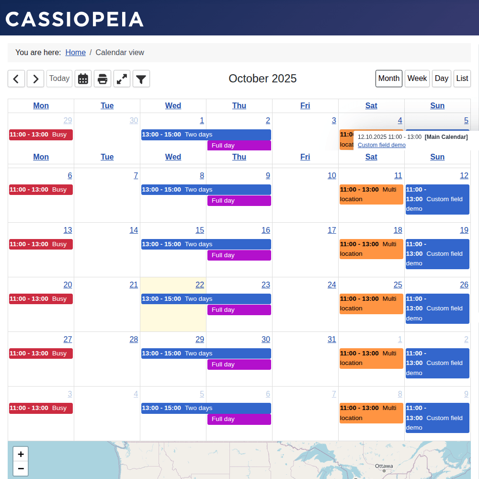This screenshot has height=479, width=479.
Task: Jump to today with the Today button
Action: coord(59,78)
